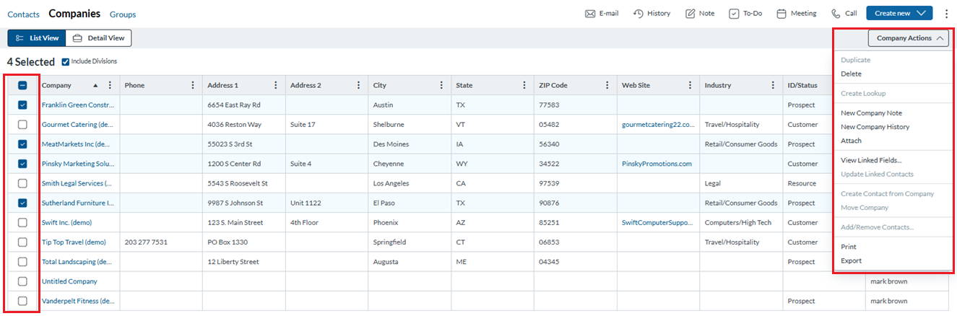
Task: Open History from the toolbar
Action: (x=651, y=14)
